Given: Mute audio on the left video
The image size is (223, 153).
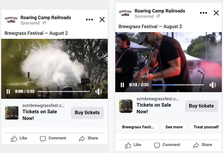Looking at the screenshot, I should (x=98, y=92).
